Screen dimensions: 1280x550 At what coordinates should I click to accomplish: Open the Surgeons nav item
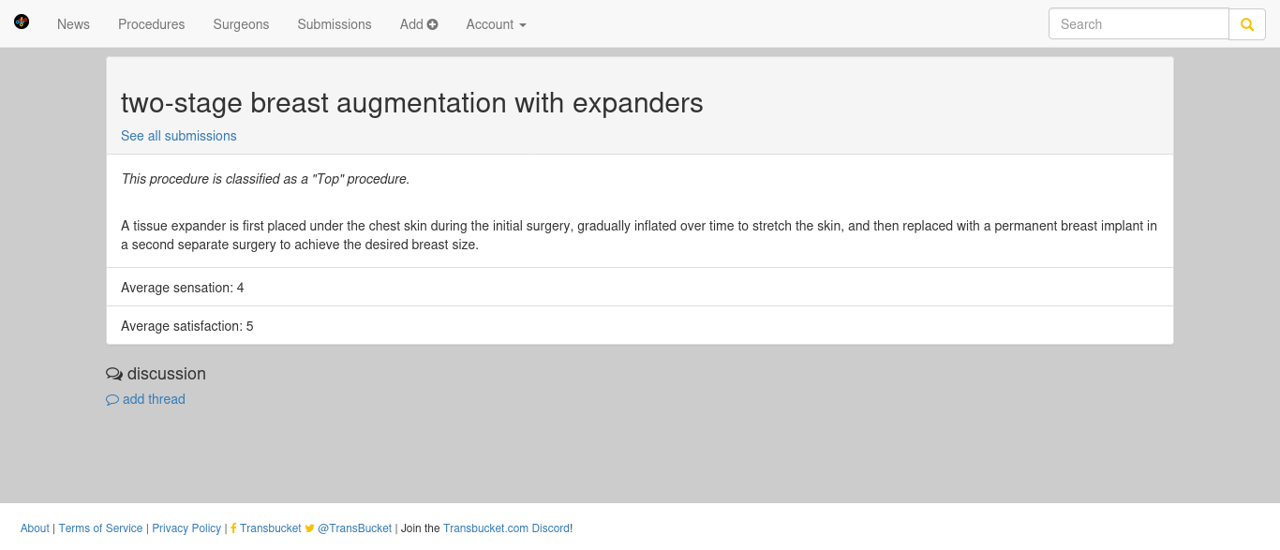(x=241, y=24)
